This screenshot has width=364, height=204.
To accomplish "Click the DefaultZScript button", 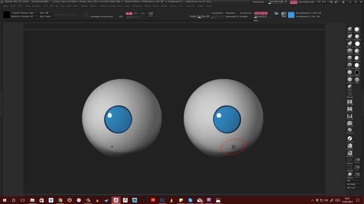I will 306,2.
